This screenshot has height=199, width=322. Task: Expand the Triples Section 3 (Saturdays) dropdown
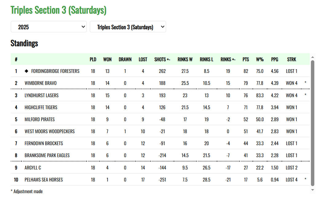(128, 27)
